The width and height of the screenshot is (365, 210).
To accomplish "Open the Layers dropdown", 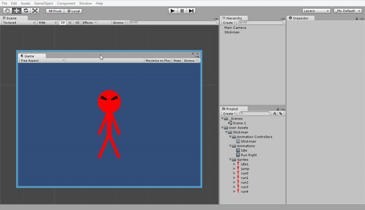I will 317,11.
